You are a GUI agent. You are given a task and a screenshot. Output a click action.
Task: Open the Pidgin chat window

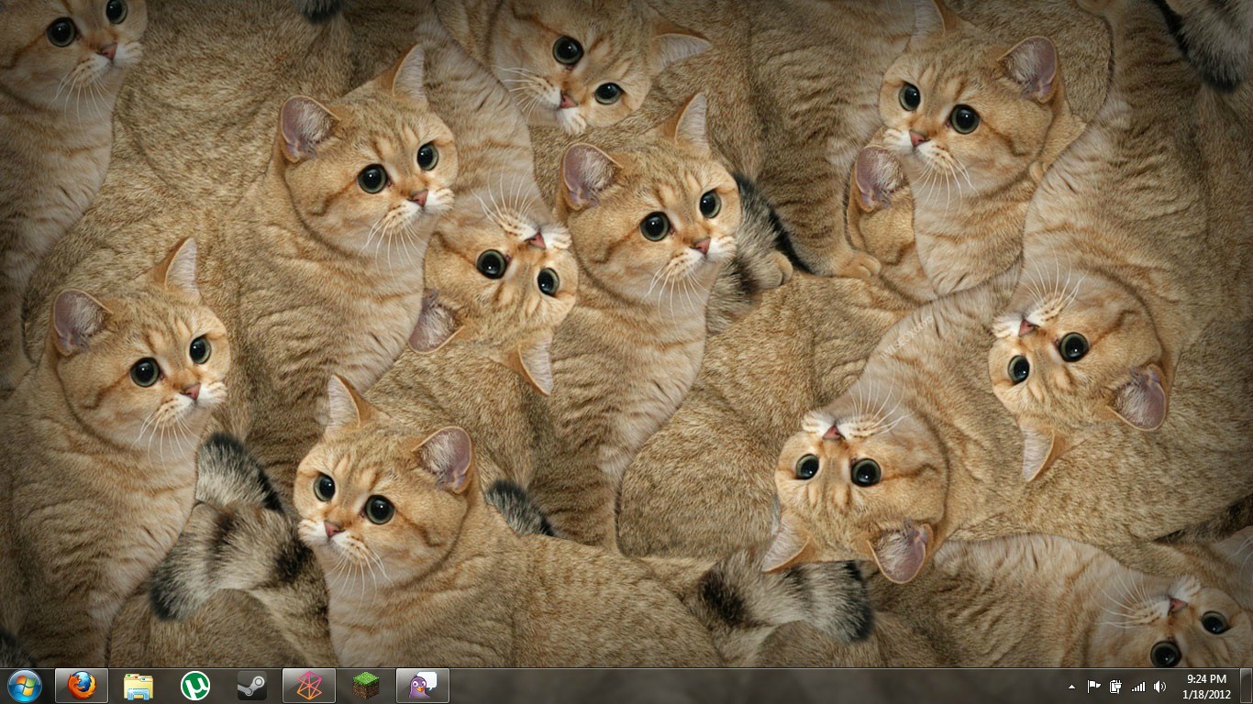click(x=423, y=686)
